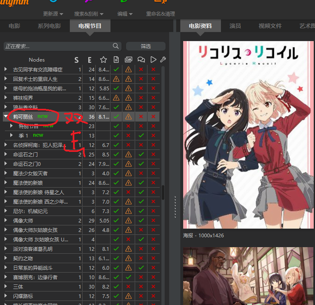Expand the 魔法使的新娘 show node

coord(6,182)
